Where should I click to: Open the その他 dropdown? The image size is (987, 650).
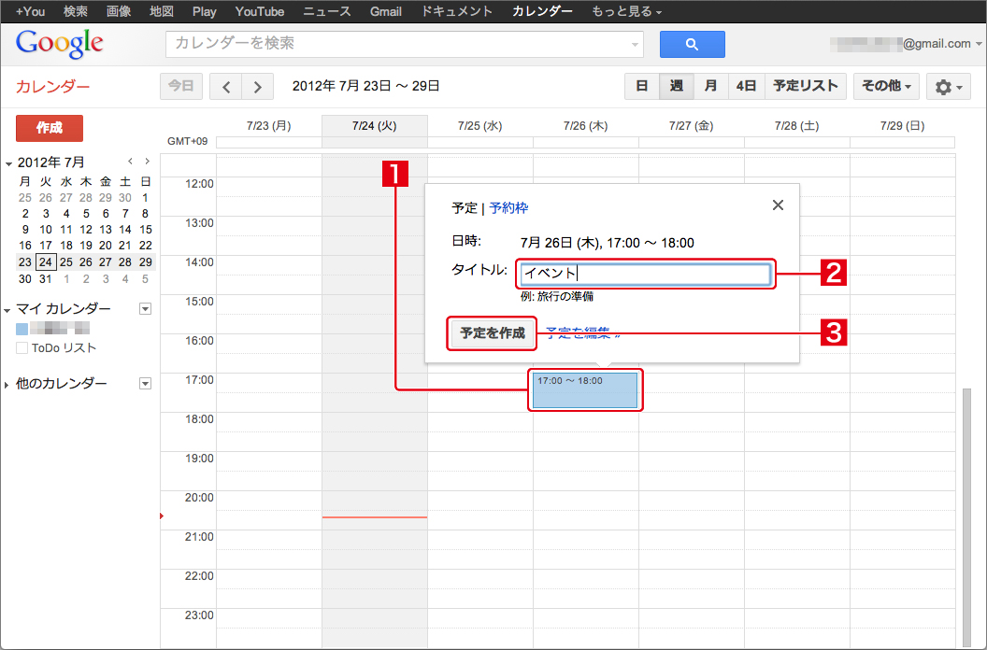886,86
